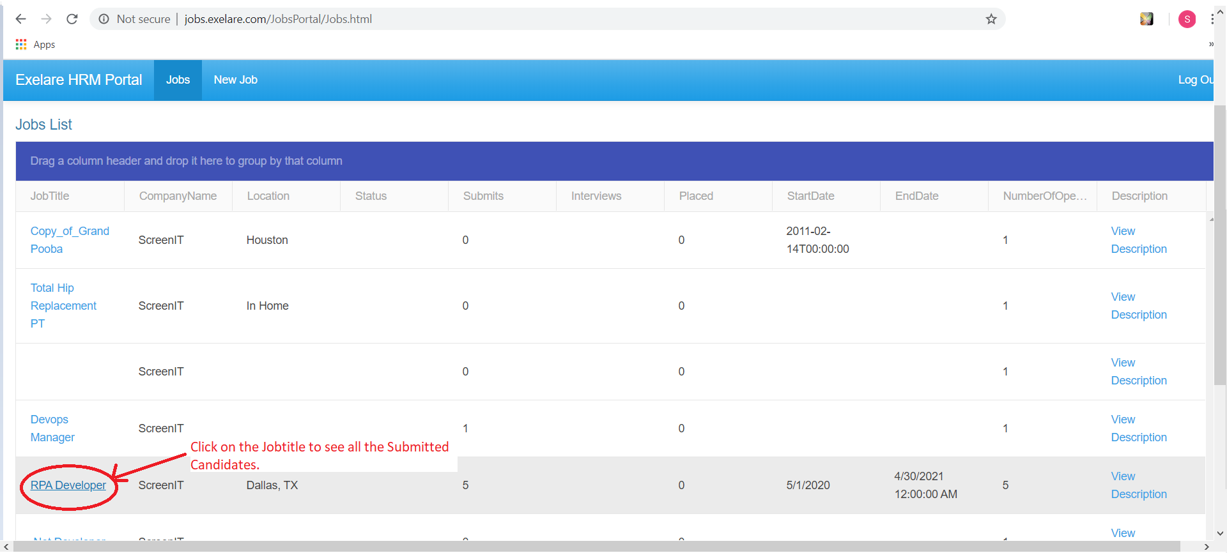The height and width of the screenshot is (553, 1227).
Task: Select the Dallas, TX location cell
Action: click(272, 485)
